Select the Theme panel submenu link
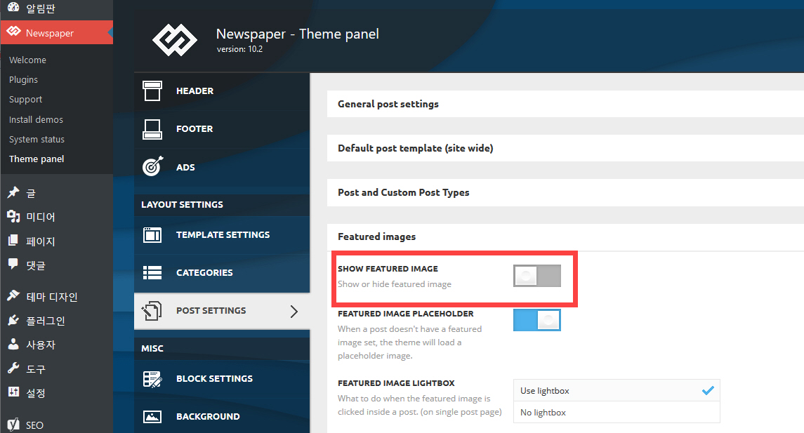 click(37, 159)
